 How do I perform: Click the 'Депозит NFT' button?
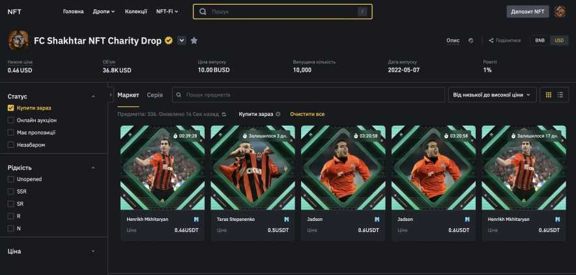click(527, 12)
